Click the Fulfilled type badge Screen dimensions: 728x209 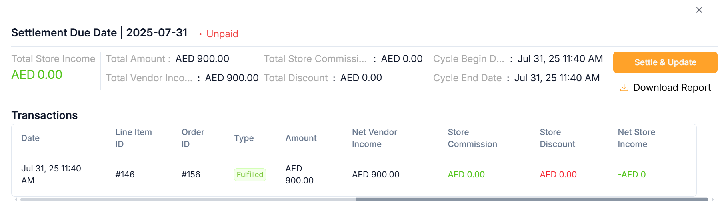click(x=250, y=175)
